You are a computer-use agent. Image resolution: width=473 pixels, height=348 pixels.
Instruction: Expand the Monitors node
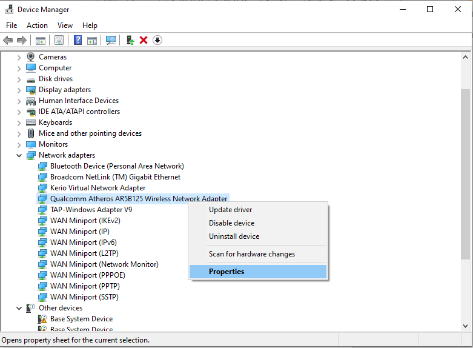(x=19, y=145)
